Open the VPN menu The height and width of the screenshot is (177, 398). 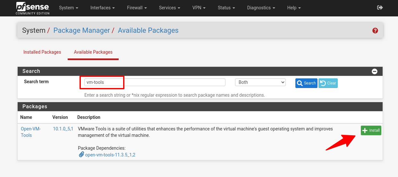(199, 8)
